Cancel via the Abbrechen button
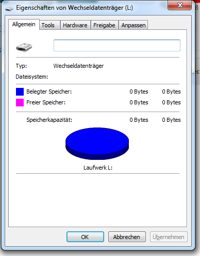Screen dimensions: 200x256 127,237
